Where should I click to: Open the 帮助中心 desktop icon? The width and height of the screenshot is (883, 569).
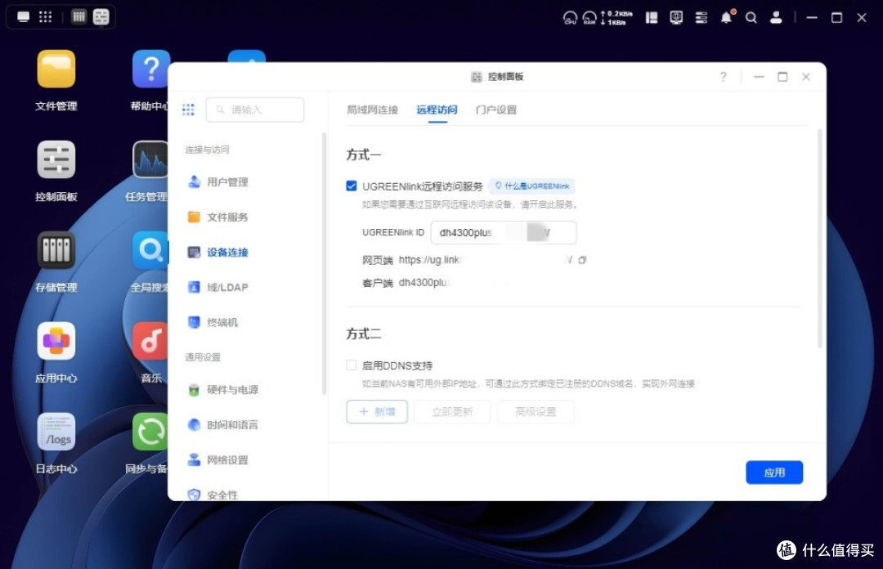[150, 69]
